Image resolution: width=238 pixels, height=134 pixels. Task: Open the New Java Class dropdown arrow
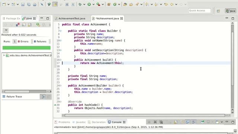pos(119,4)
